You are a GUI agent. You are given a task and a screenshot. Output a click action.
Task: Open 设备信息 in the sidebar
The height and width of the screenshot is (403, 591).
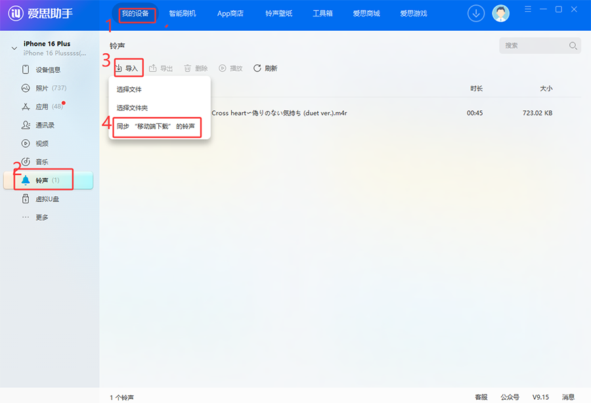point(48,70)
